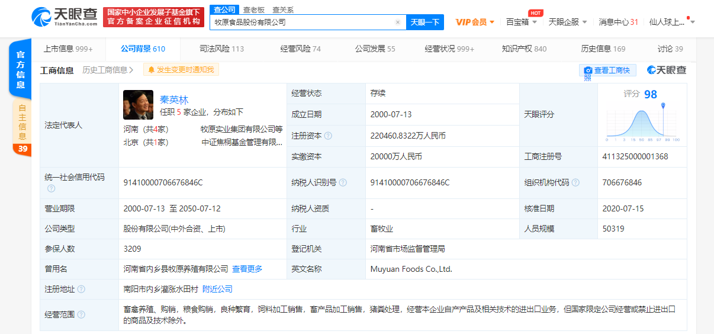Click help icon next to 注册地址

81,289
